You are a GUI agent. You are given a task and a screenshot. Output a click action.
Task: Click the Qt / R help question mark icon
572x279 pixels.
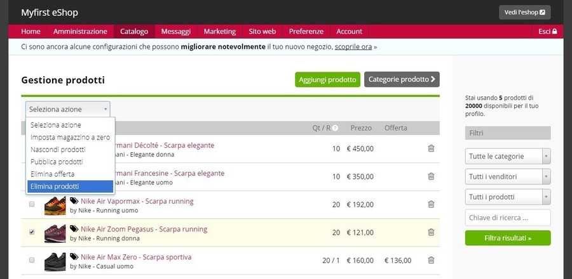(335, 128)
